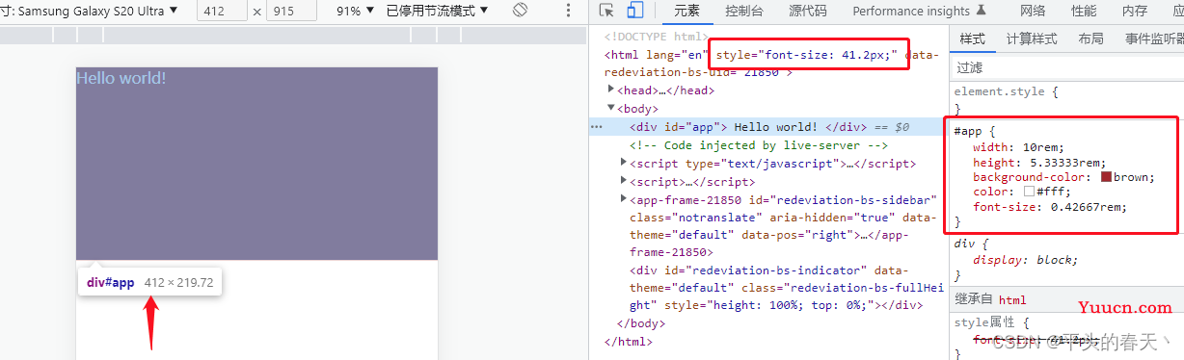This screenshot has height=360, width=1184.
Task: Expand the head element node
Action: pos(611,90)
